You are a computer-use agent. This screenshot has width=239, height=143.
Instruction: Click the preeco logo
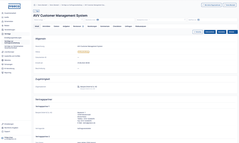[14, 6]
